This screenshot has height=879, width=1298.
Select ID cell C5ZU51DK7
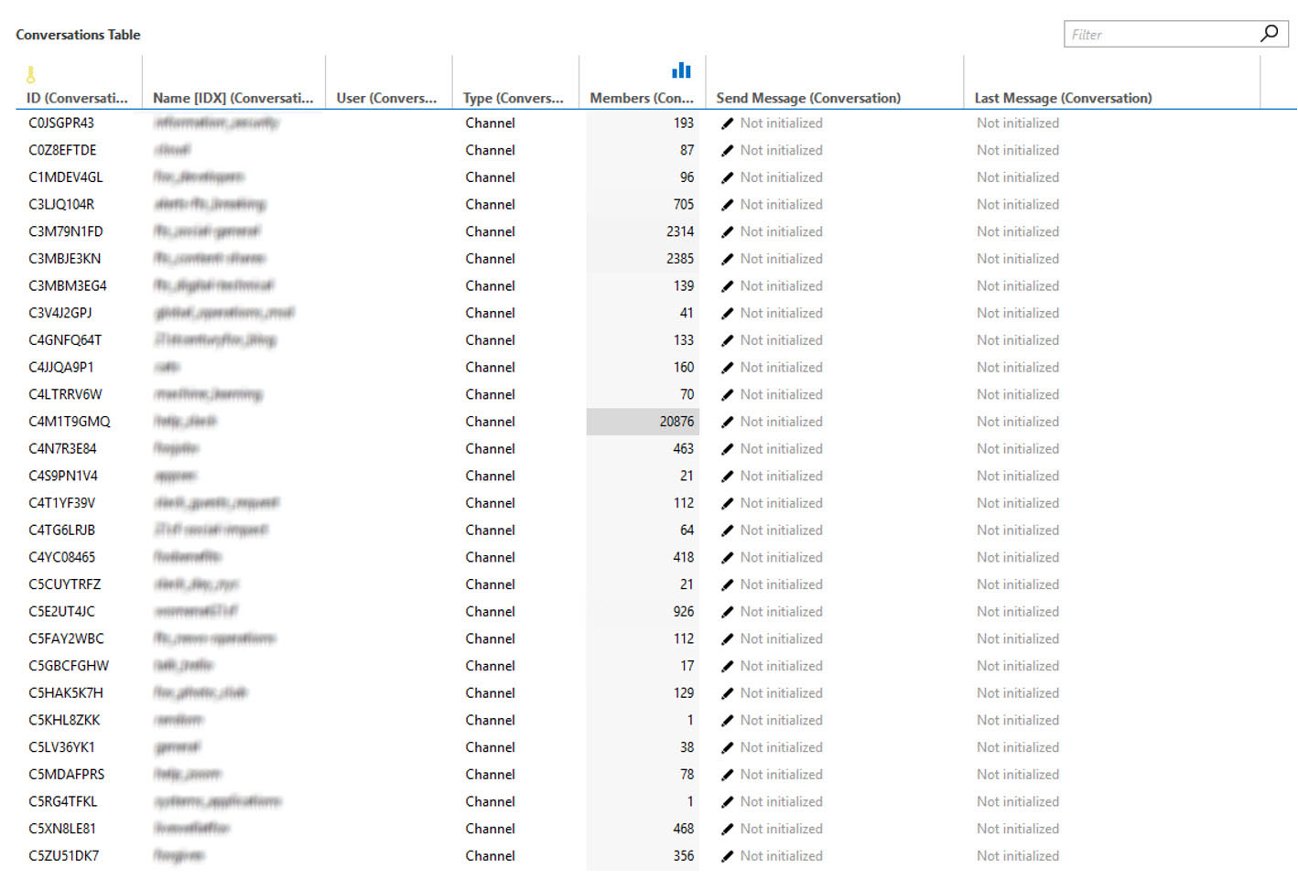[64, 856]
